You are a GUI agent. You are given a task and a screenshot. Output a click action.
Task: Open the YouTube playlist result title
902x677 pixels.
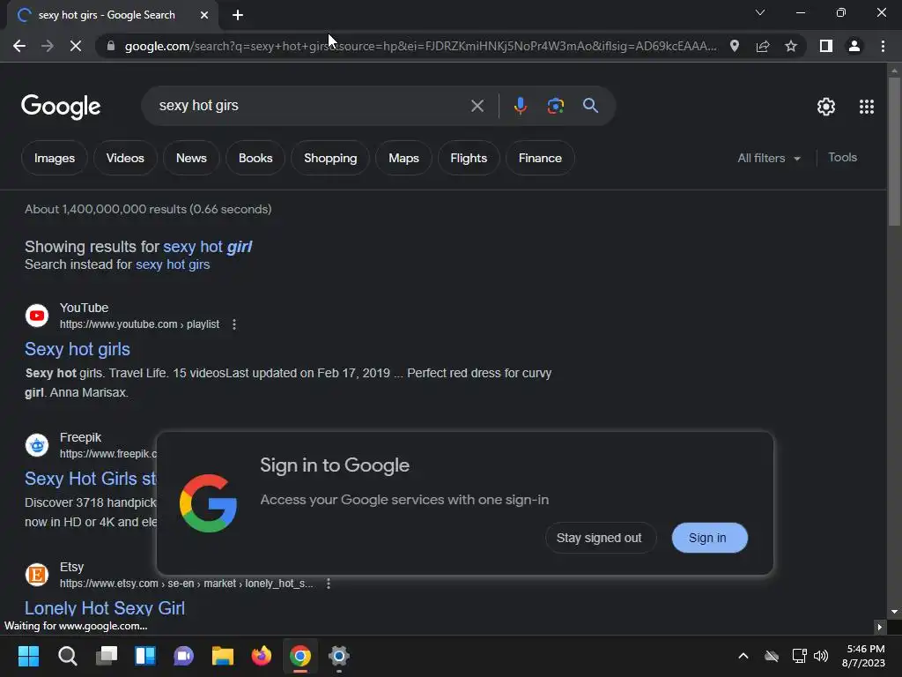pos(78,349)
